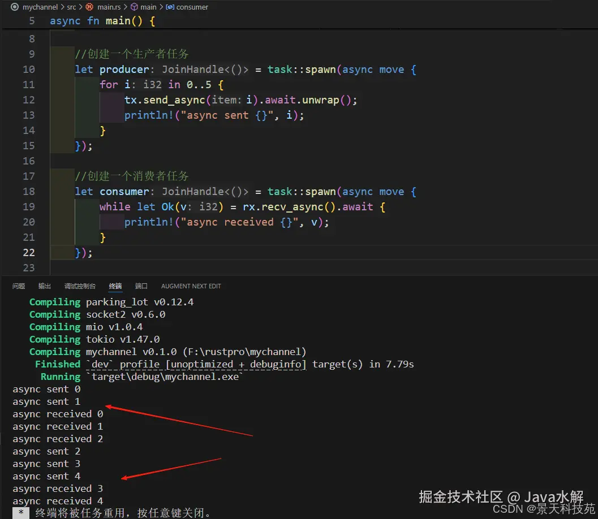
Task: Click the mychannel breadcrumb folder
Action: point(40,7)
